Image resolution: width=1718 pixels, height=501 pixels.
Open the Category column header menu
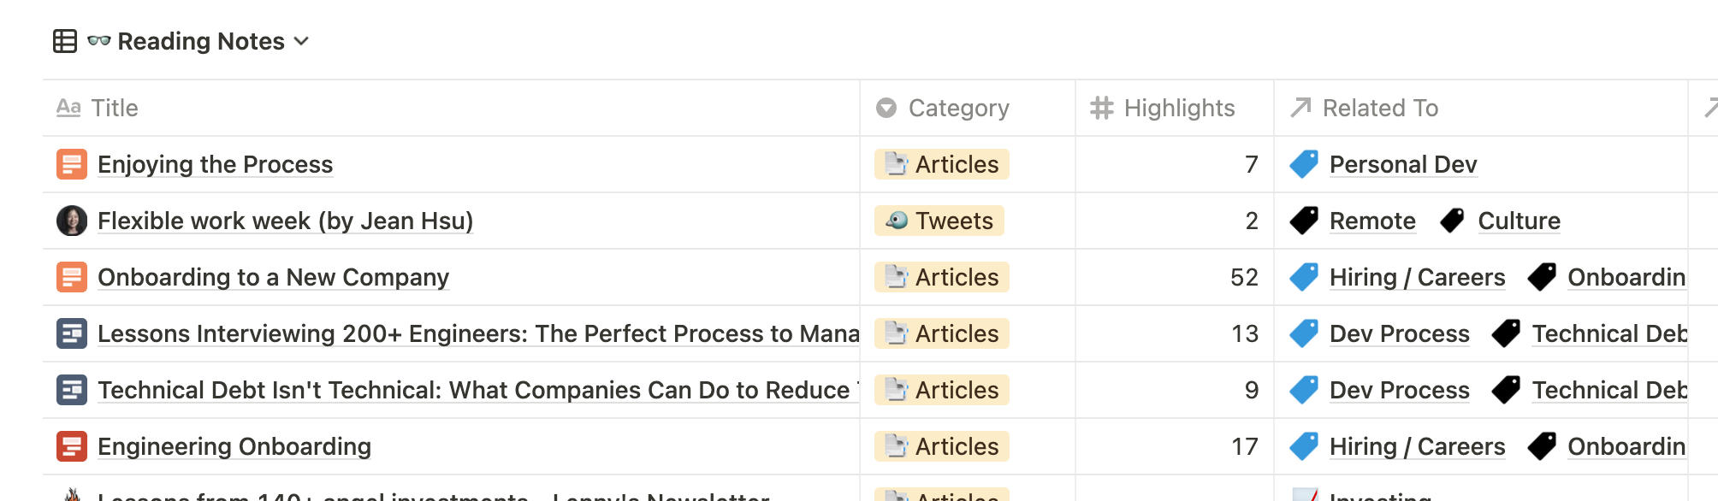click(x=958, y=108)
